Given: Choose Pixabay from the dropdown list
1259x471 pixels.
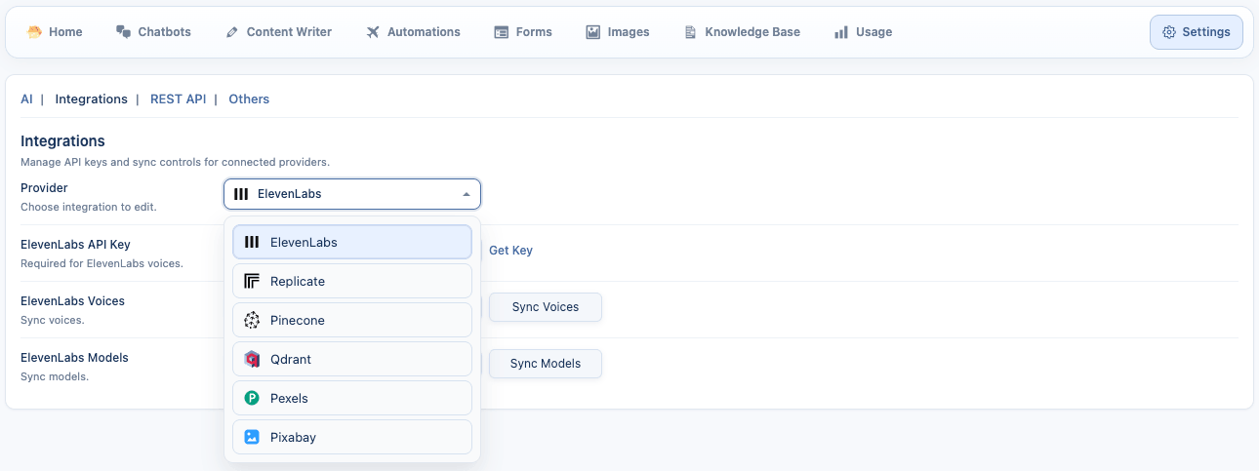Looking at the screenshot, I should 351,437.
